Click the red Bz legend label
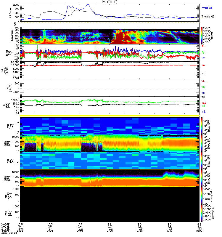Screen dimensions: 222x237 point(203,46)
